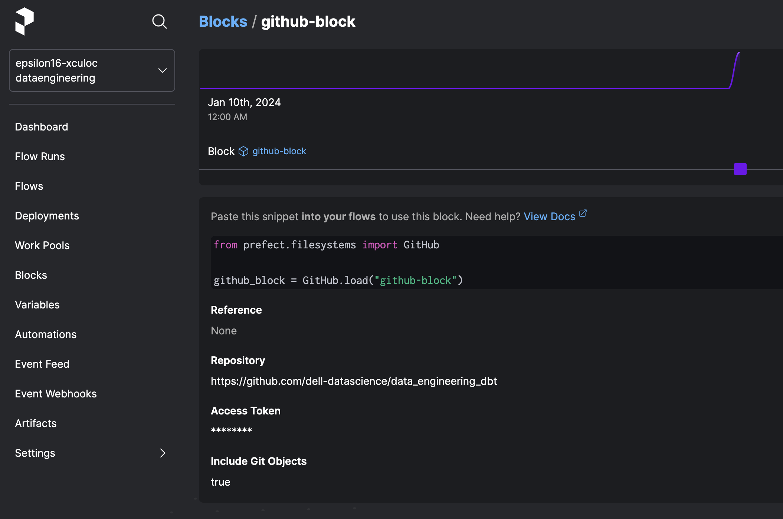Select Event Feed in sidebar
783x519 pixels.
pos(42,364)
